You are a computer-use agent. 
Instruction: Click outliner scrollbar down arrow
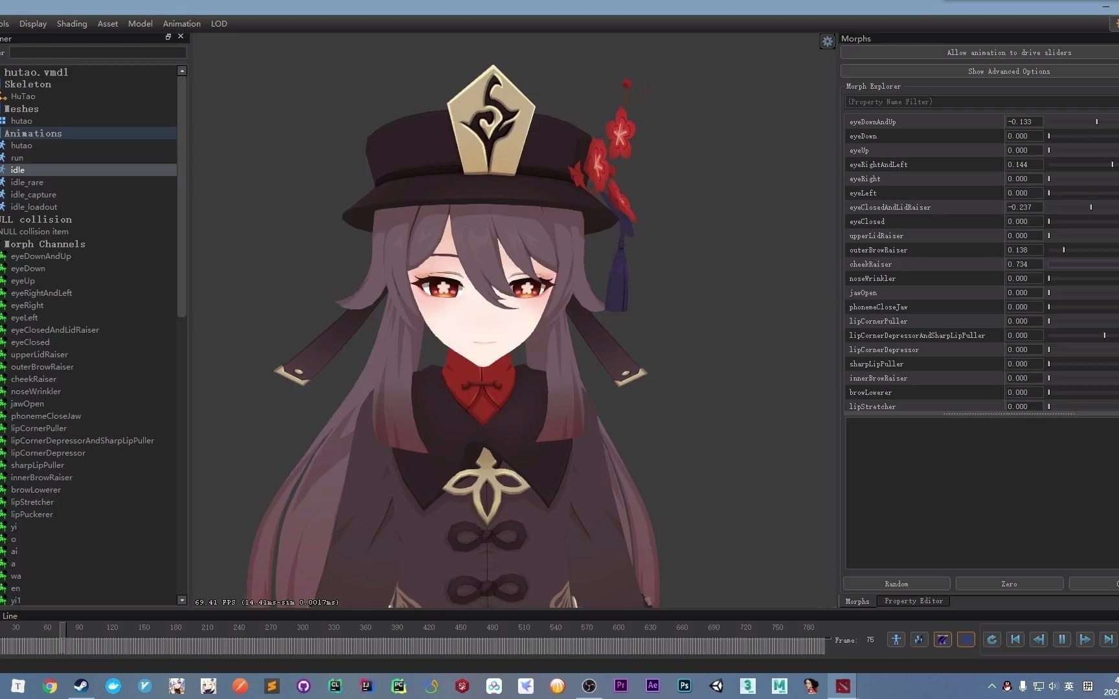(182, 600)
